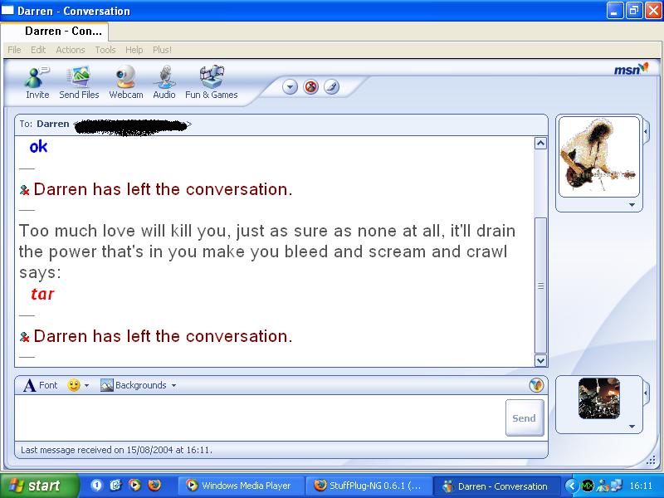
Task: Click the Invite icon in the toolbar
Action: point(37,82)
